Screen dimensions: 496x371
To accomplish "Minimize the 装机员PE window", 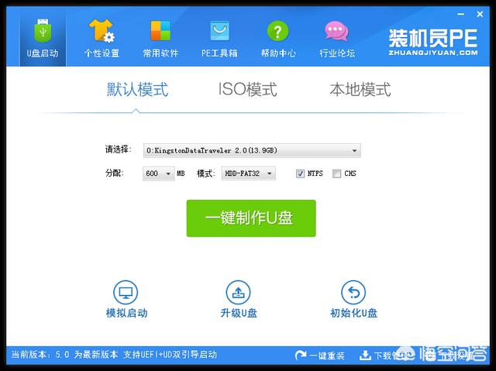I will (x=461, y=14).
